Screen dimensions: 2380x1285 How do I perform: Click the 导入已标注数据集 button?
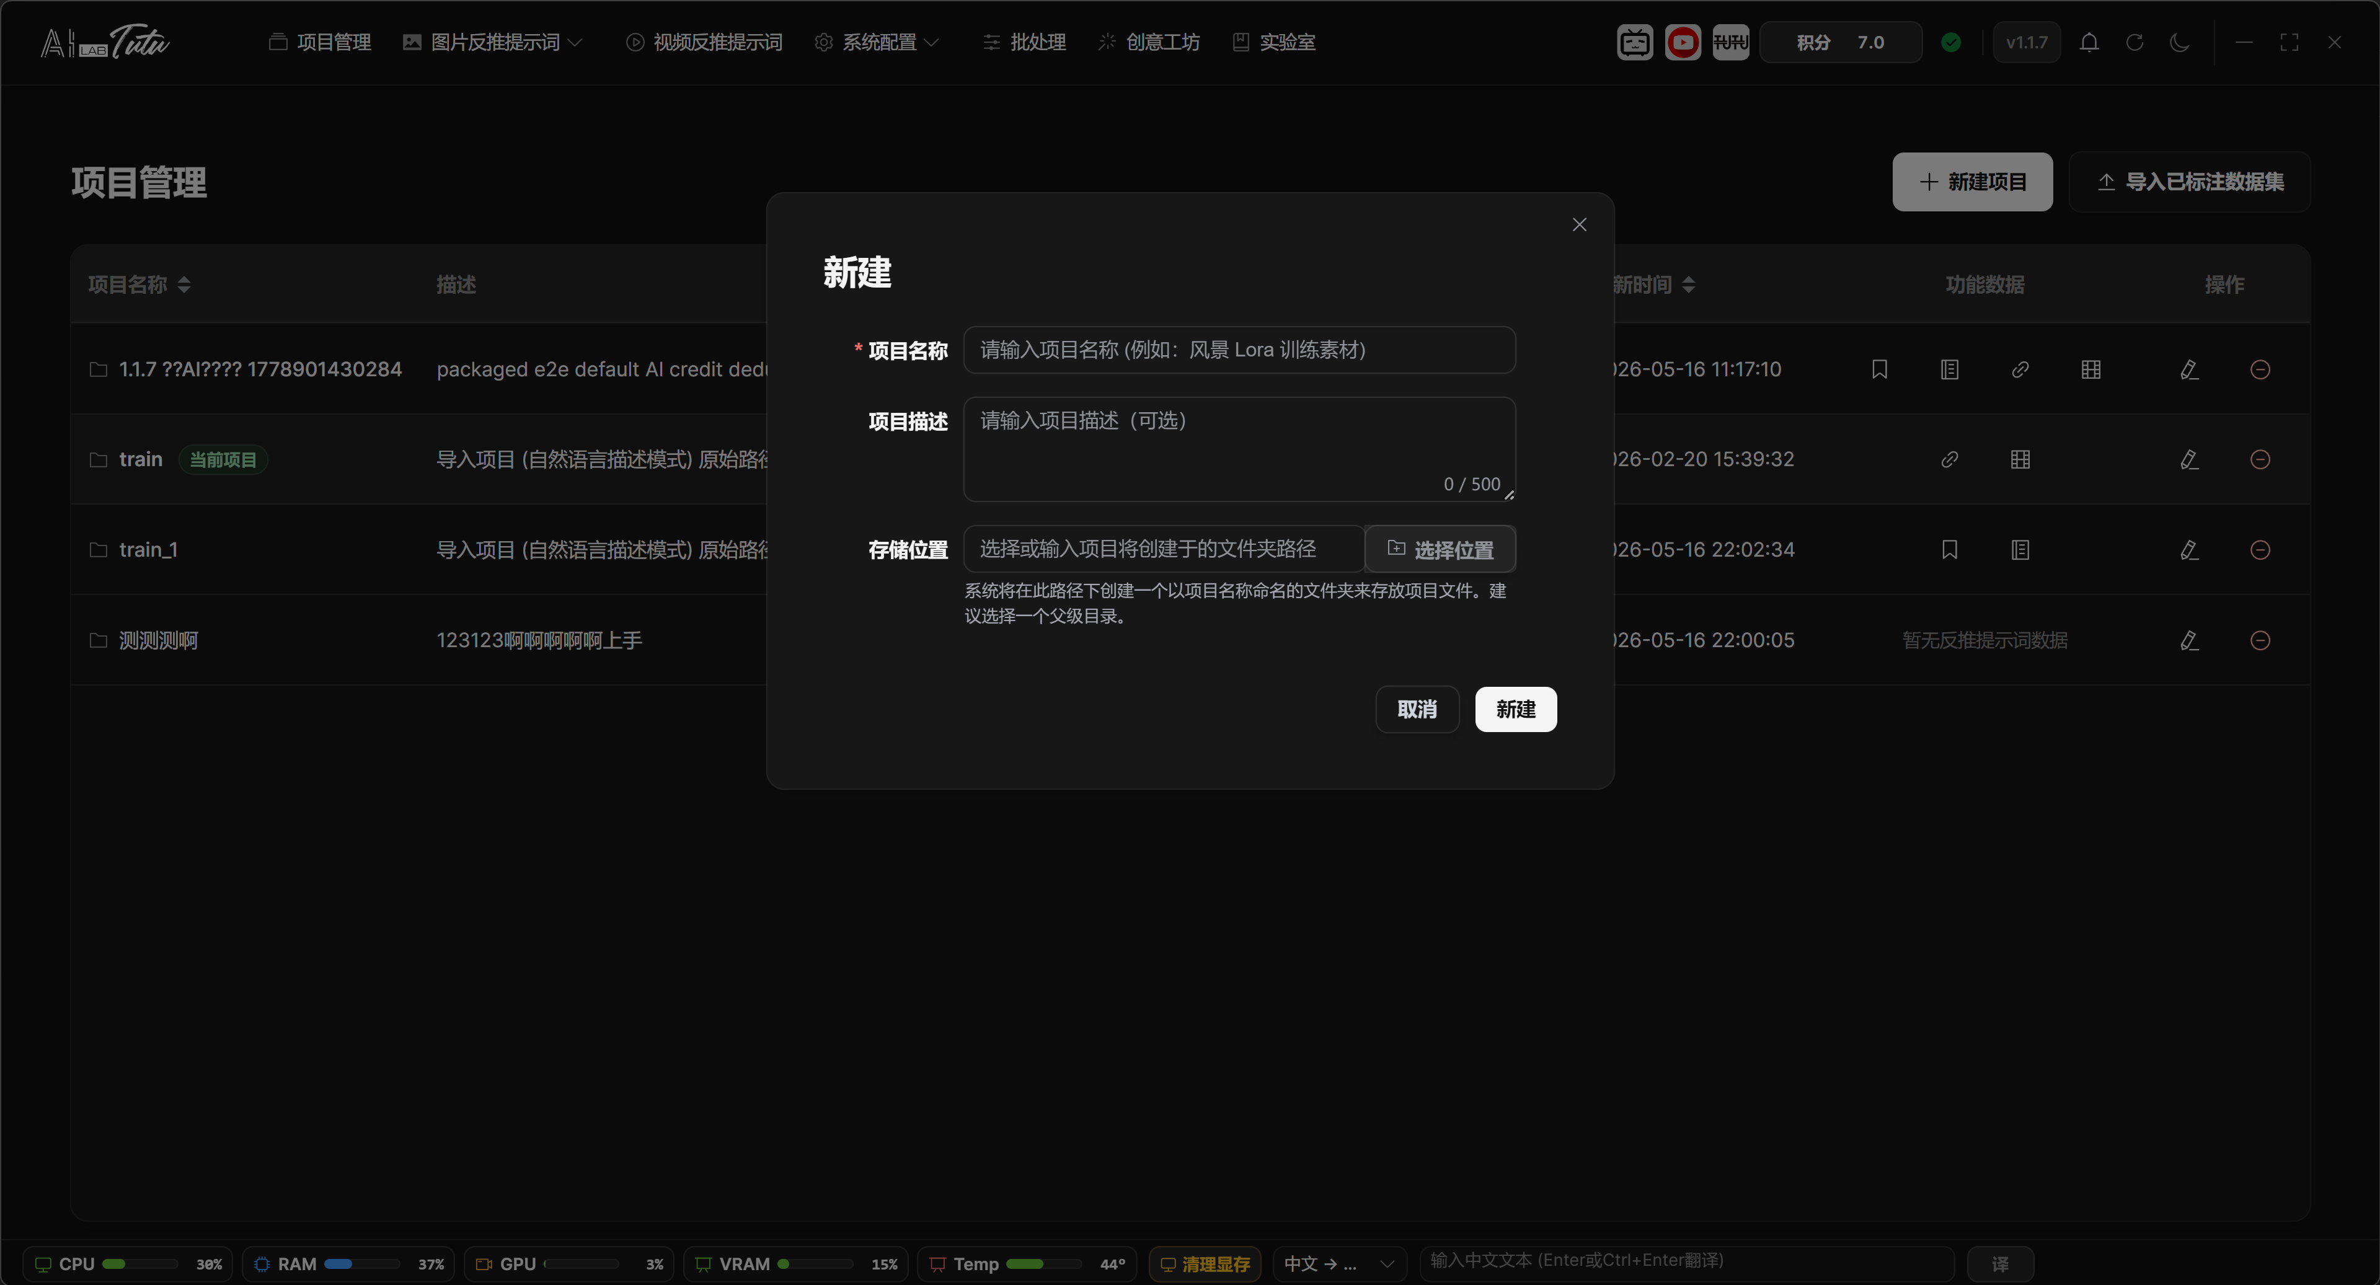(x=2189, y=182)
